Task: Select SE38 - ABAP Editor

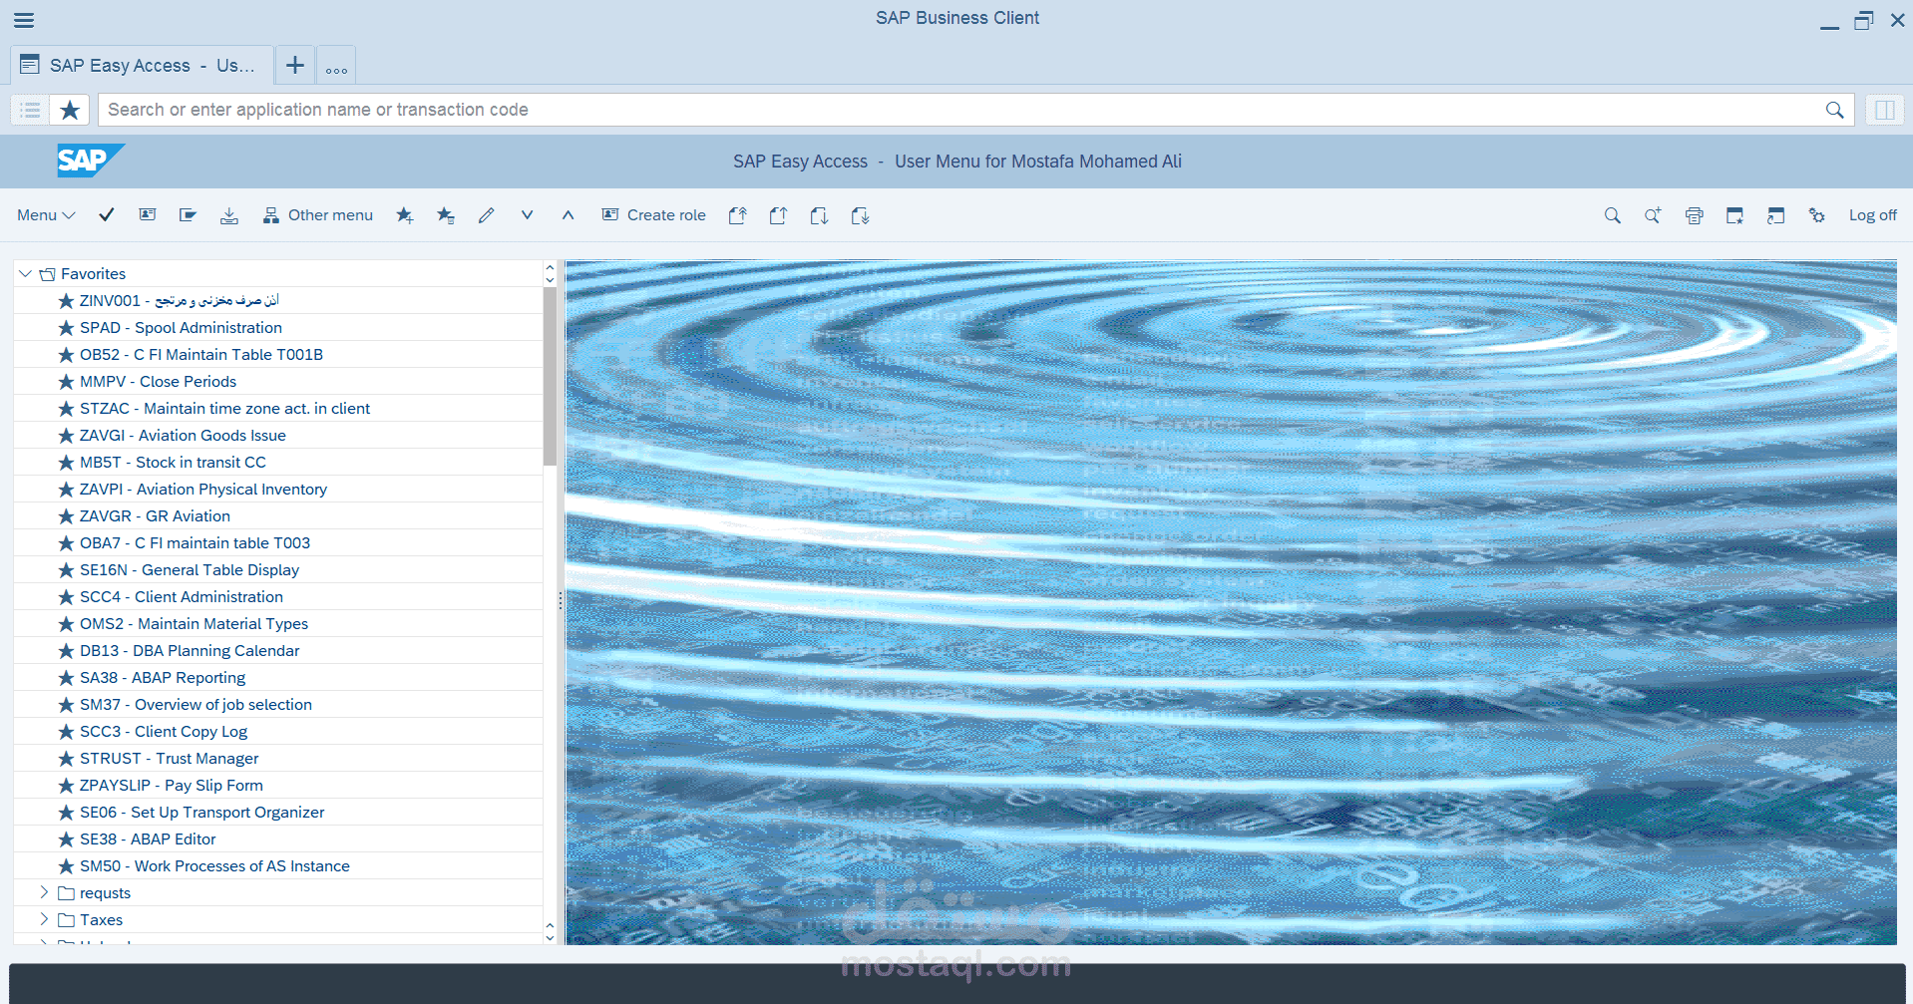Action: (x=278, y=839)
